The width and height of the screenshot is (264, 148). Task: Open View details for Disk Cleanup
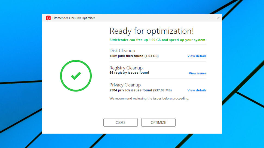[x=197, y=56]
